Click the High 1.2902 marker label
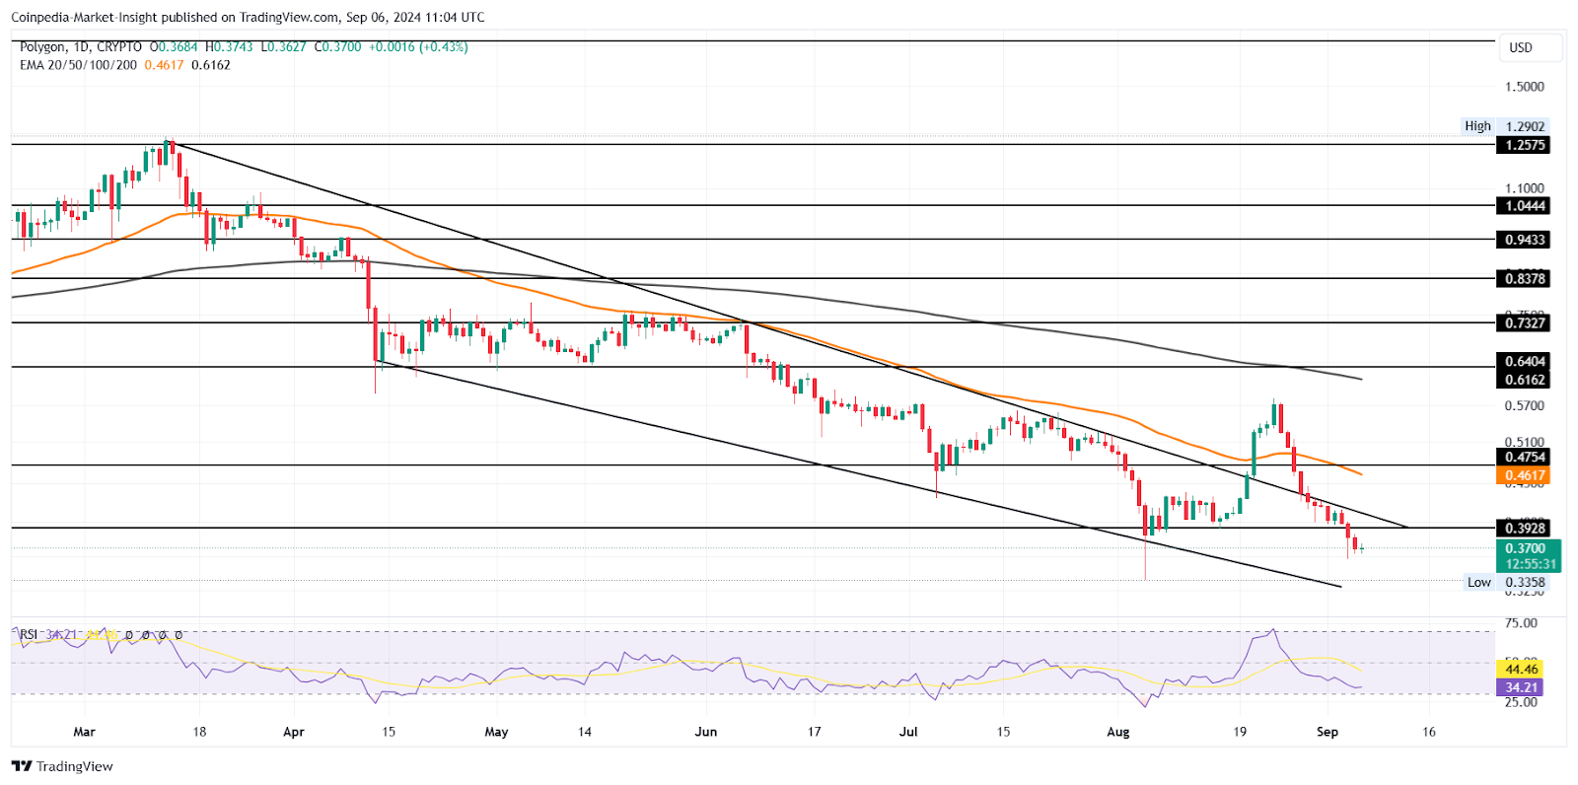This screenshot has width=1578, height=785. click(x=1505, y=126)
